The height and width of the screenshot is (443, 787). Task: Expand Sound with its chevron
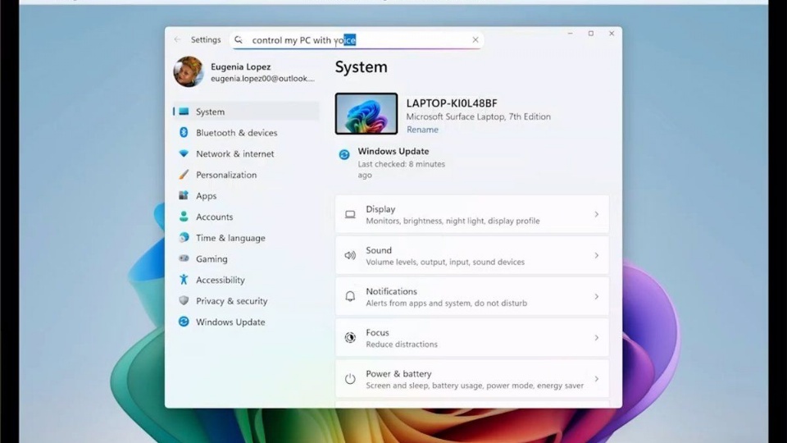coord(596,256)
